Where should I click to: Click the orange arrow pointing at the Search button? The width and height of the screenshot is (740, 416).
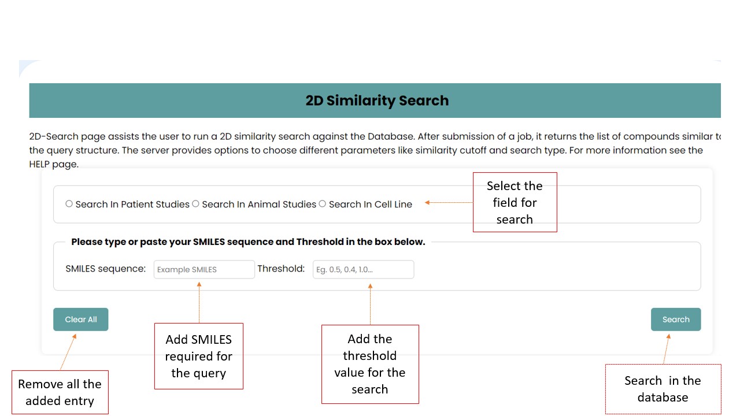click(666, 348)
